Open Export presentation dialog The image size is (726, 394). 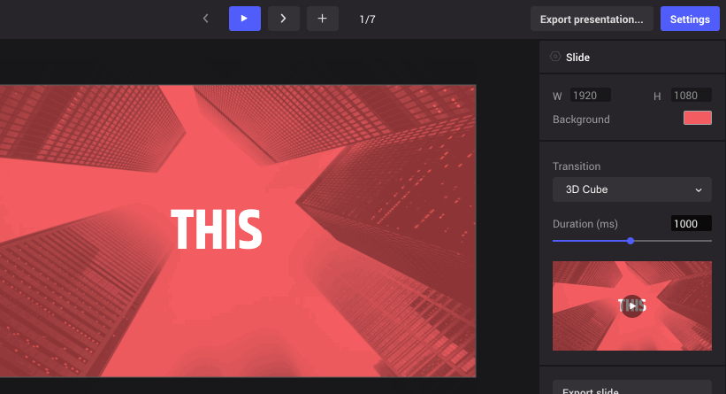pyautogui.click(x=592, y=19)
